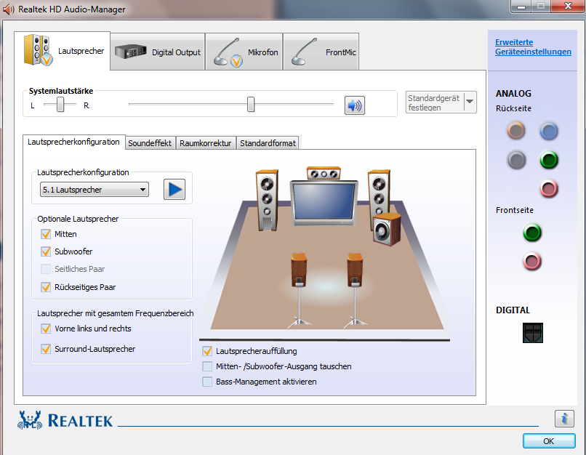Open the 5.1 Lautsprecher configuration dropdown
Screen dimensions: 586x455
[x=95, y=190]
